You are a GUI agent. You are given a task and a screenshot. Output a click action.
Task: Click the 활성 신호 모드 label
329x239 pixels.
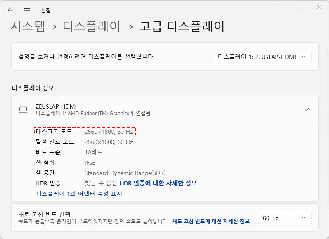click(x=55, y=142)
